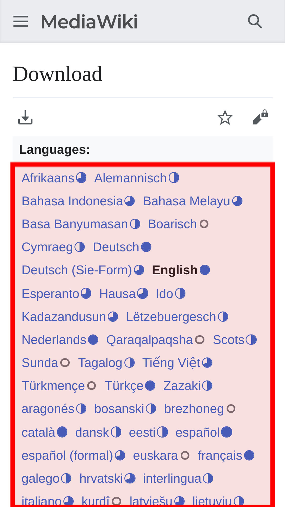Select the español (formal) link
This screenshot has width=285, height=507.
point(67,456)
